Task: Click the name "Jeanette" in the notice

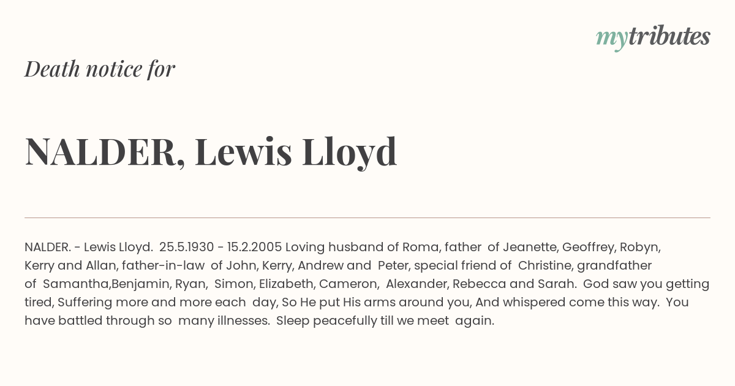Action: pyautogui.click(x=529, y=248)
